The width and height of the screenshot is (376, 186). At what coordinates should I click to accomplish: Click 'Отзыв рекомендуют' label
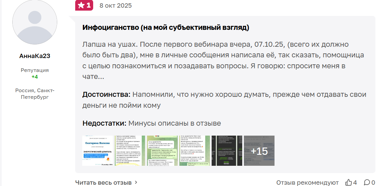pos(307,182)
